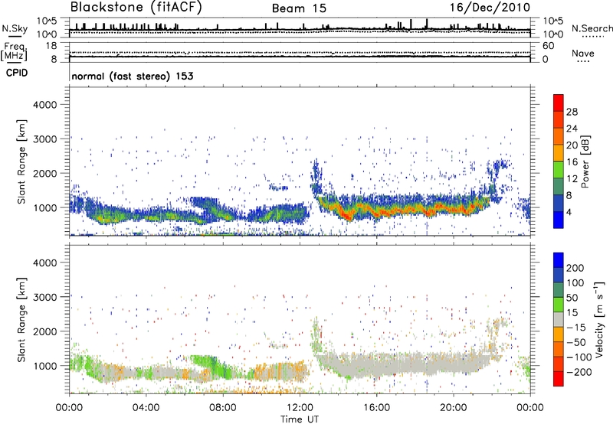Click the '4000' tick of the Velocity panel
The width and height of the screenshot is (613, 424).
click(44, 263)
